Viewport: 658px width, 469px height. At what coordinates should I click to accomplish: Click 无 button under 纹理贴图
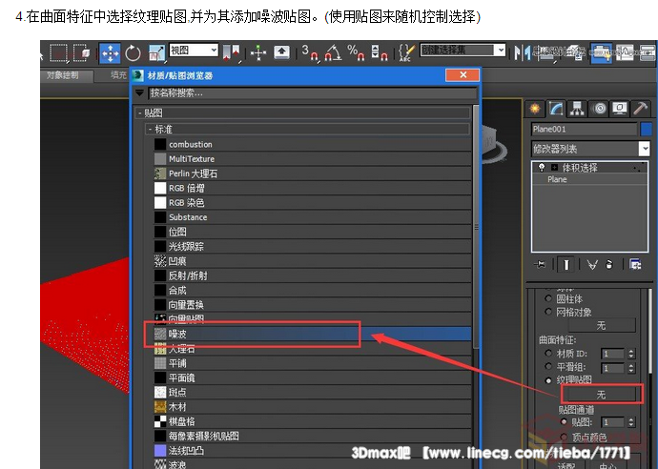601,395
